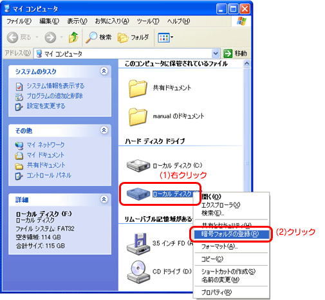This screenshot has width=325, height=300.
Task: Toggle the Folders pane button
Action: point(133,37)
